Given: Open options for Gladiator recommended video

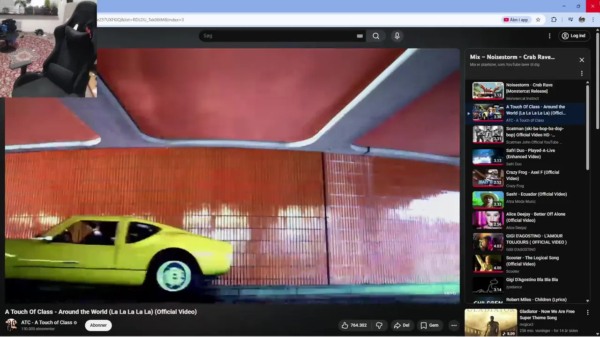Looking at the screenshot, I should [x=587, y=312].
